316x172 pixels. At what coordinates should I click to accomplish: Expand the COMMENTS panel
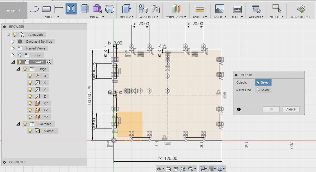(5, 162)
